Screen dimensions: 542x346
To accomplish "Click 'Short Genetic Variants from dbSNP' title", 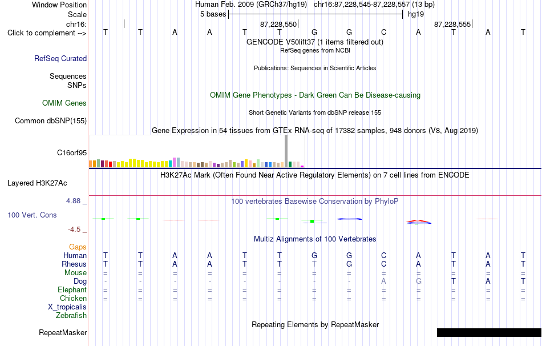I will tap(315, 113).
